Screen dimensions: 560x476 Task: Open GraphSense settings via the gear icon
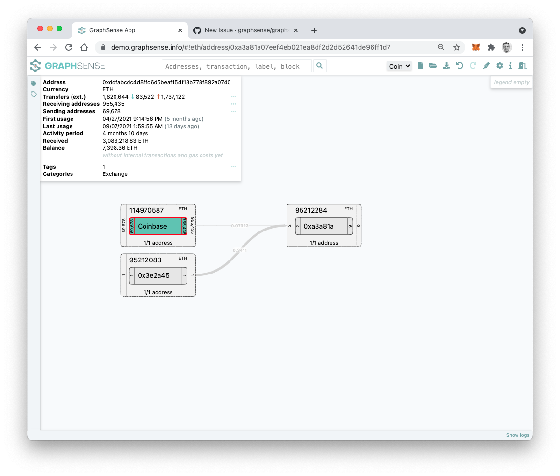pos(500,65)
